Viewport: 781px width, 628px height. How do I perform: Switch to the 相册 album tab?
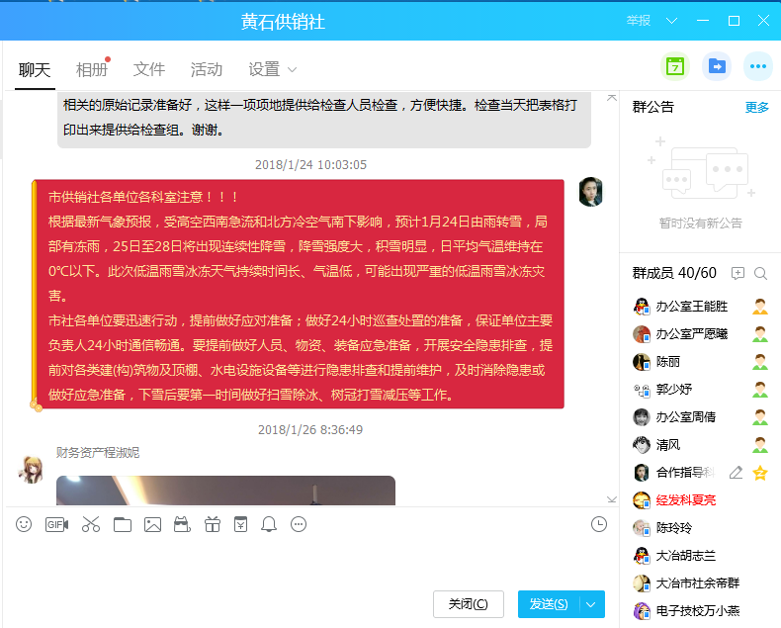92,69
